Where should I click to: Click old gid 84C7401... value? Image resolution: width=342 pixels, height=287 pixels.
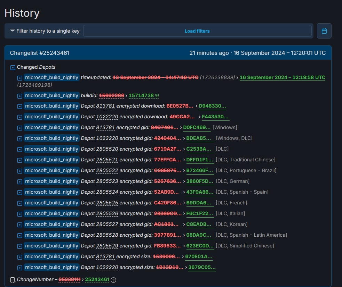(x=165, y=127)
